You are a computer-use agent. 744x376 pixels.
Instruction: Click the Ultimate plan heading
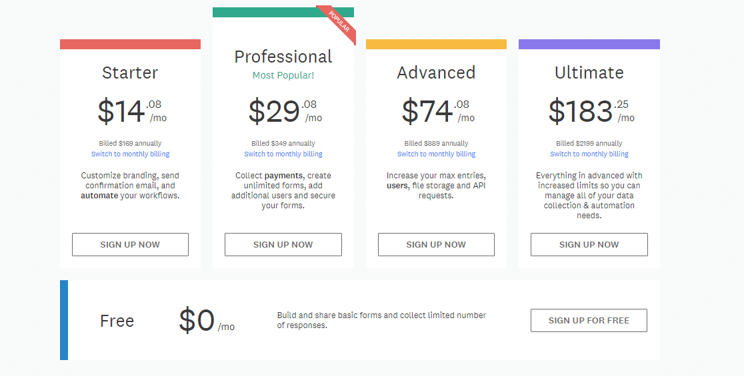pyautogui.click(x=589, y=73)
